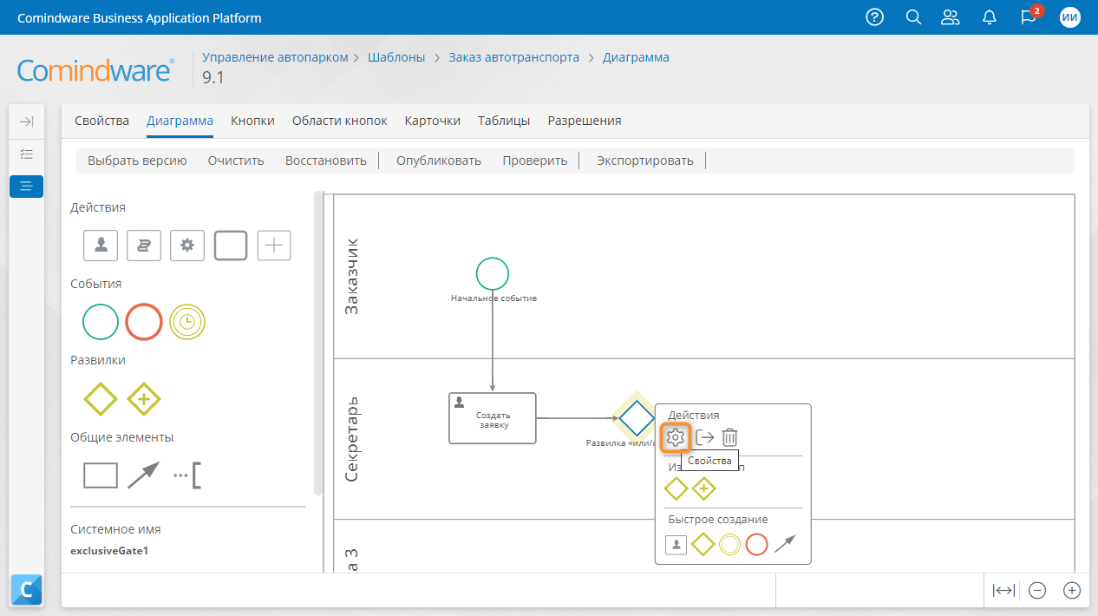Switch to the Области кнопок tab
This screenshot has width=1098, height=616.
click(x=340, y=121)
